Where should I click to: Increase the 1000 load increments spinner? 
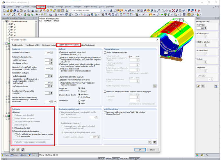click(x=52, y=68)
